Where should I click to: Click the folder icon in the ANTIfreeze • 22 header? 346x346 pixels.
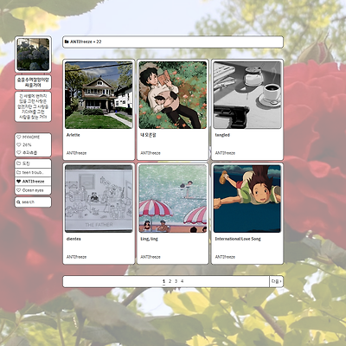67,42
